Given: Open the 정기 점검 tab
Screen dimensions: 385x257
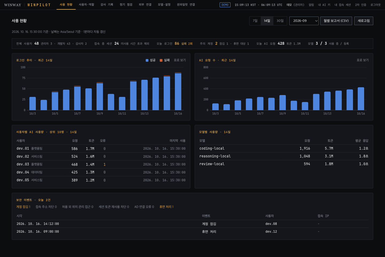Looking at the screenshot, I should (126, 5).
